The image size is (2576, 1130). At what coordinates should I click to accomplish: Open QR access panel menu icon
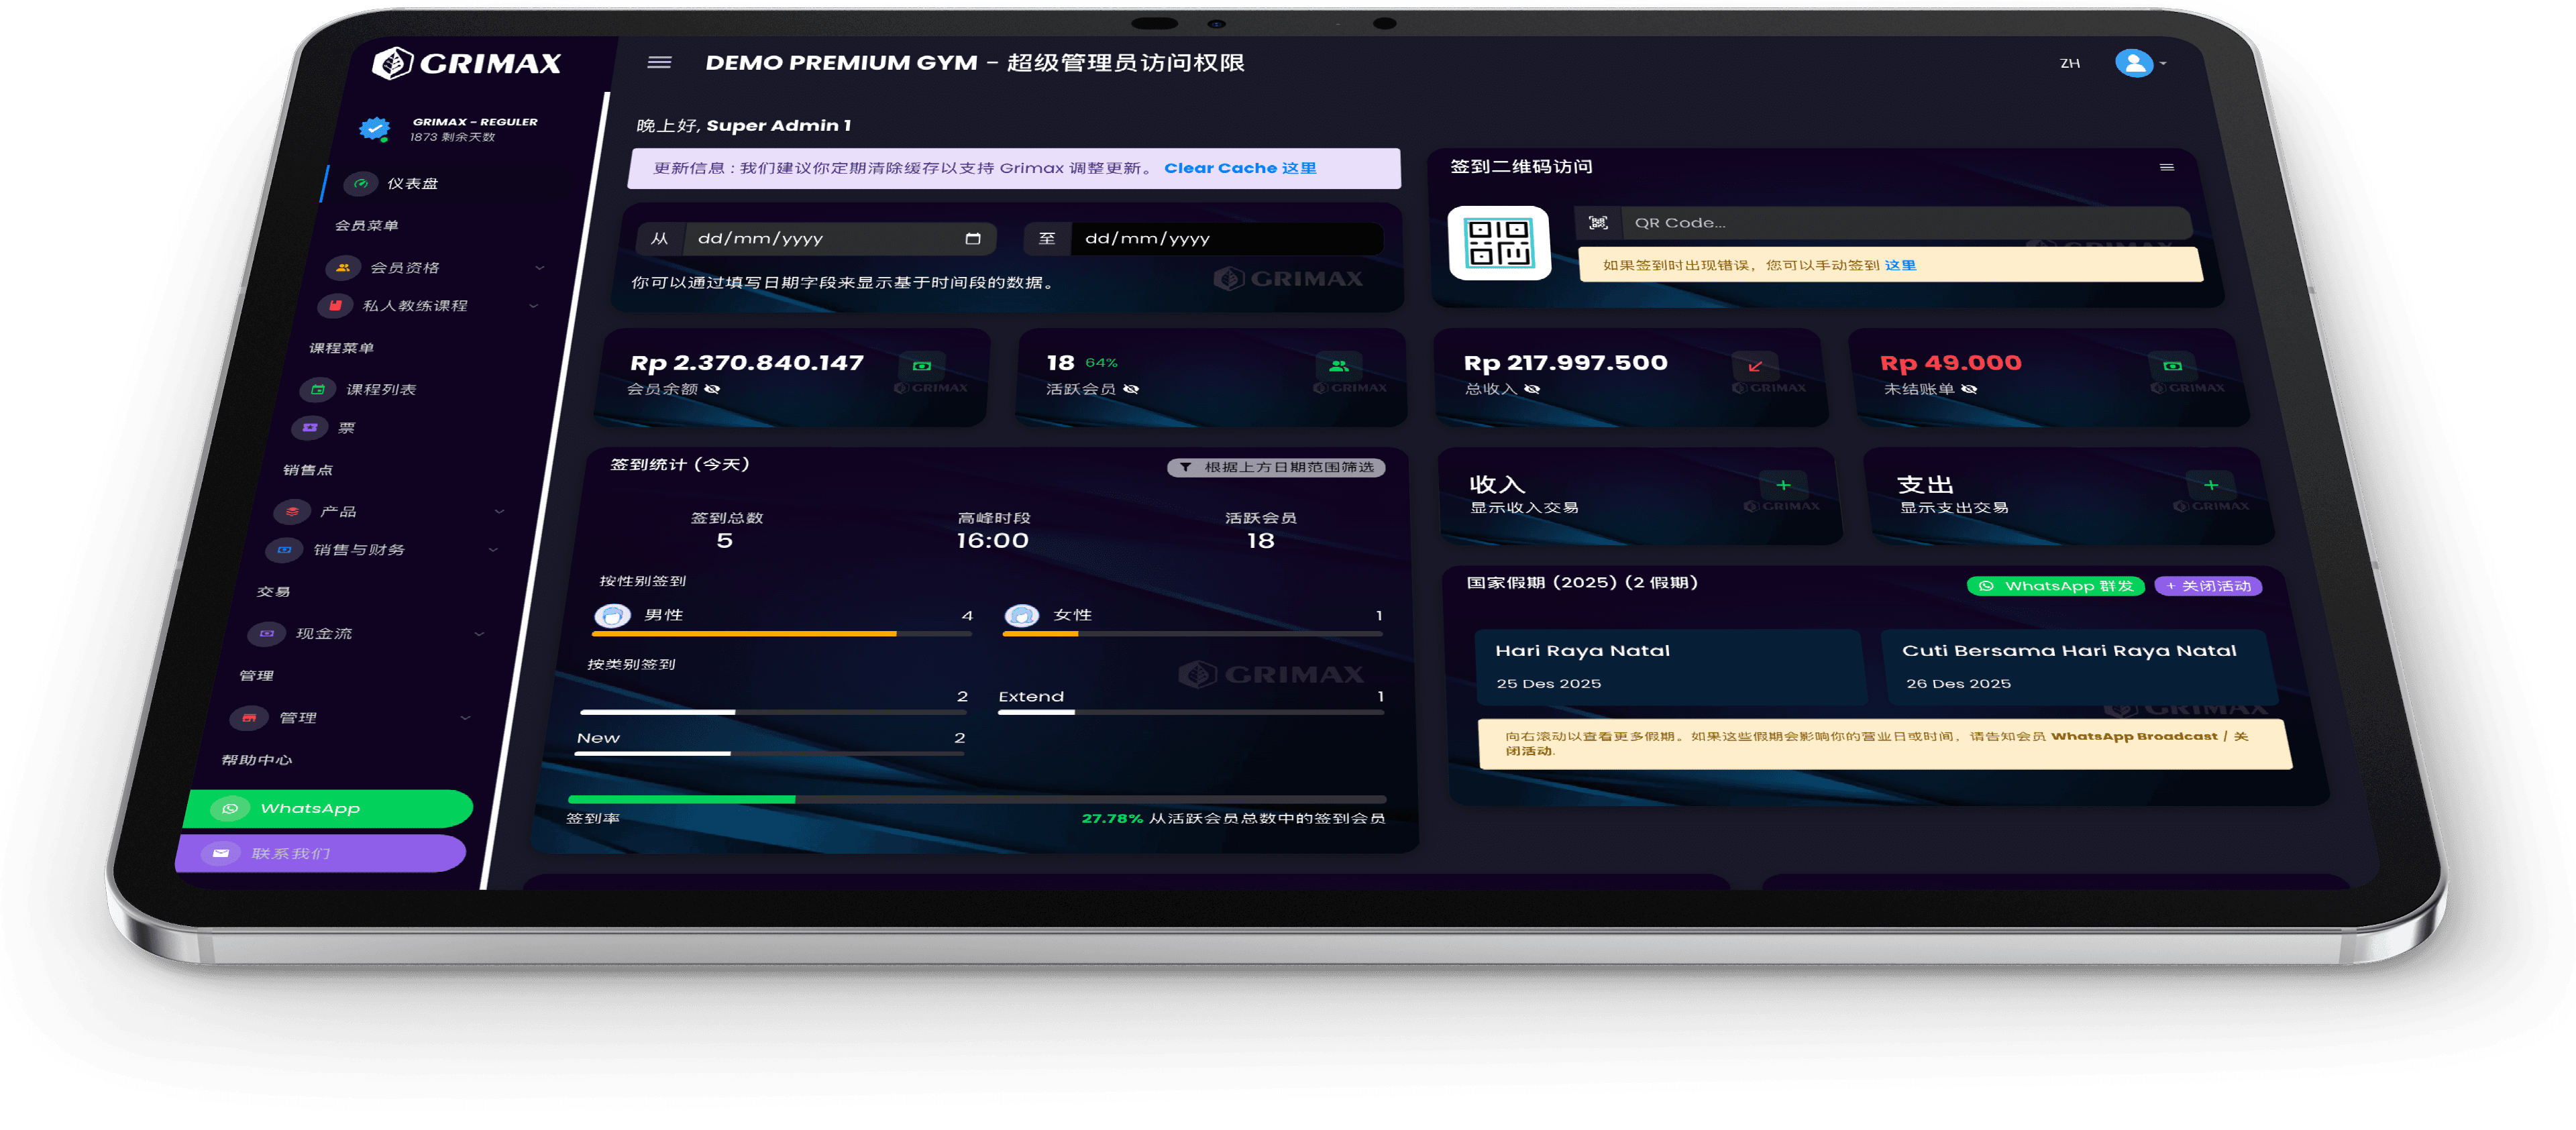coord(2166,167)
